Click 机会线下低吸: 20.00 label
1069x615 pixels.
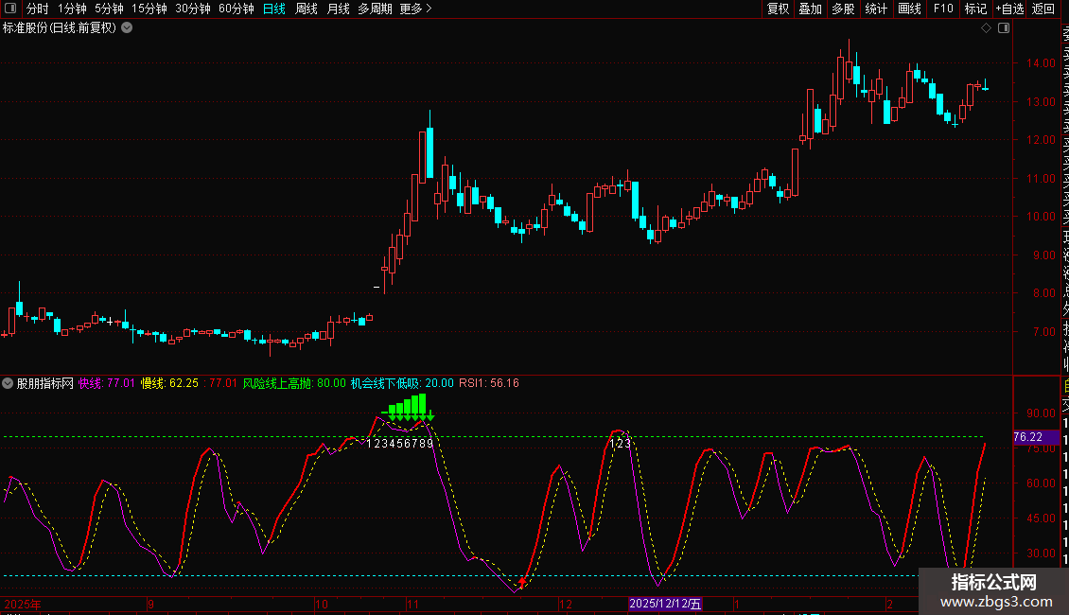[402, 383]
